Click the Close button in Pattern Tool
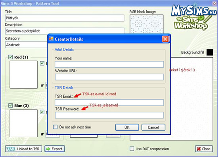This screenshot has width=218, height=157. 204,149
